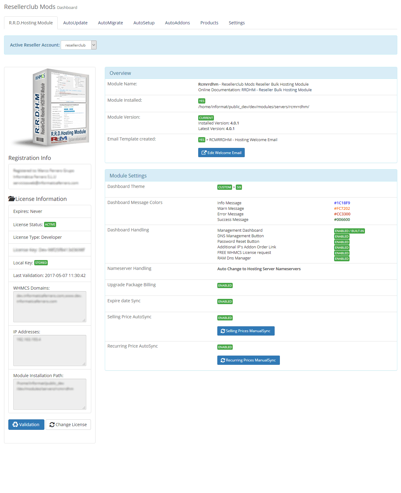Click the ENABLED badge for DNS Management Button
Viewport: 401px width, 493px height.
pos(342,237)
